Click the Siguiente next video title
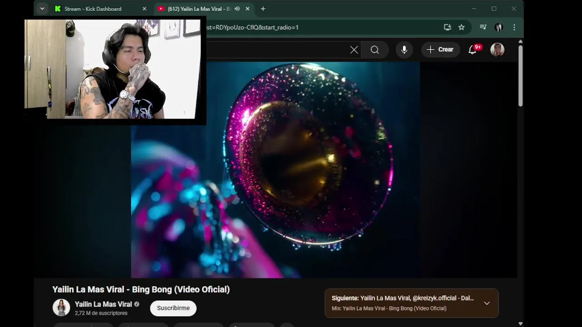The height and width of the screenshot is (327, 582). point(403,298)
